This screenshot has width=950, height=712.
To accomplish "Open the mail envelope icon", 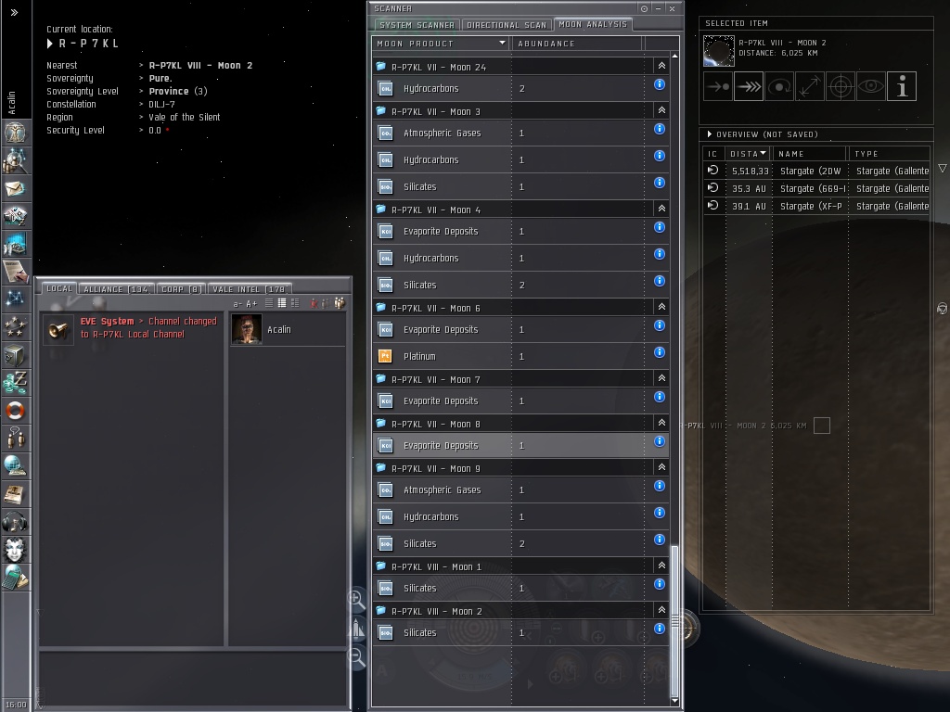I will 15,188.
